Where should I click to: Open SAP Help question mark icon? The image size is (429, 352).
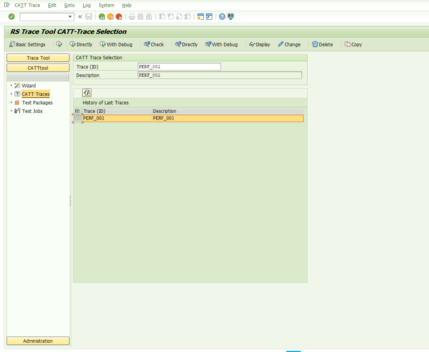pyautogui.click(x=222, y=17)
